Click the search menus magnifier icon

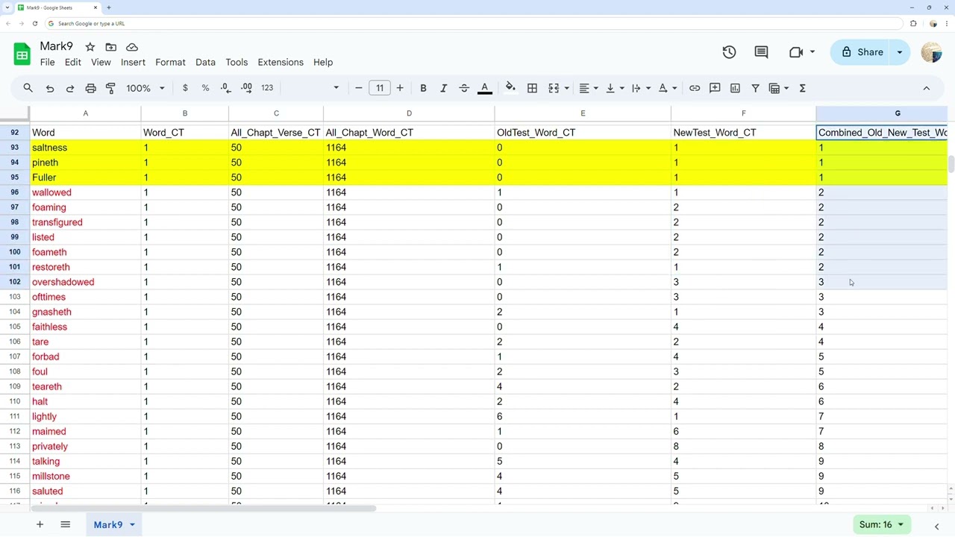tap(28, 88)
